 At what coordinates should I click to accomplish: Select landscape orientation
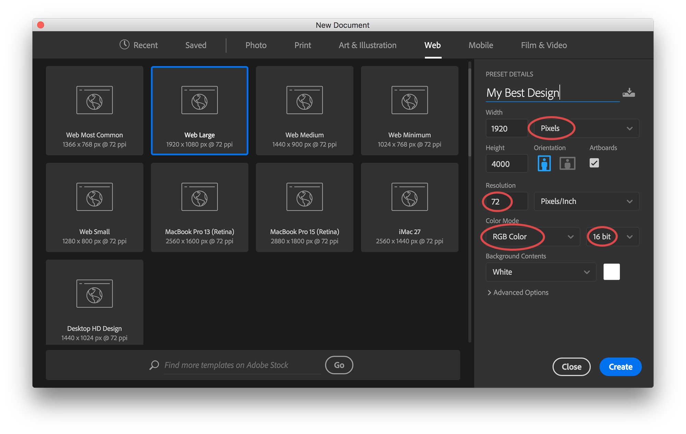567,163
